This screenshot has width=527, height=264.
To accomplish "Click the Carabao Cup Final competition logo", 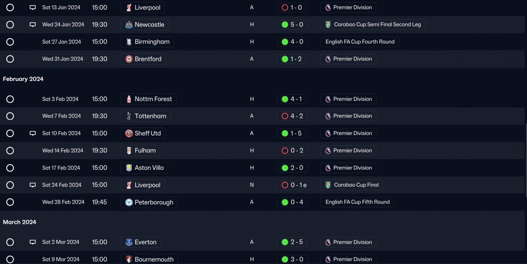I will [x=328, y=185].
